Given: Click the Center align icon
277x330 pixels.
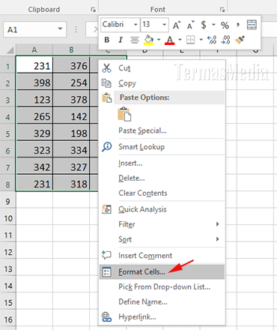Looking at the screenshot, I should pos(135,40).
